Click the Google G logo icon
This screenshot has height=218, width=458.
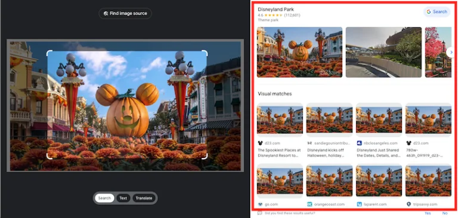click(429, 12)
